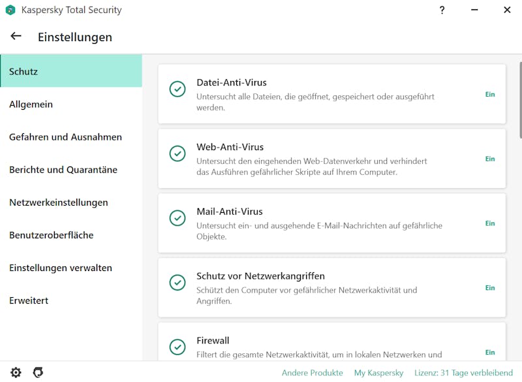Toggle the Ein status for Schutz vor Netzwerkangriffen
The image size is (522, 382).
tap(490, 288)
